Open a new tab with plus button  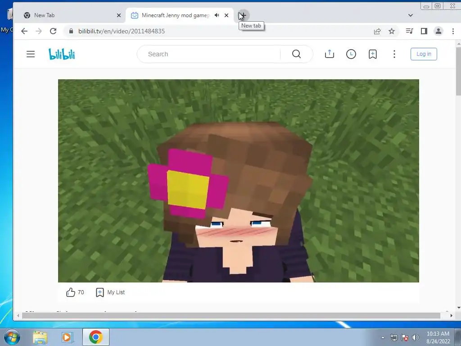[x=243, y=15]
